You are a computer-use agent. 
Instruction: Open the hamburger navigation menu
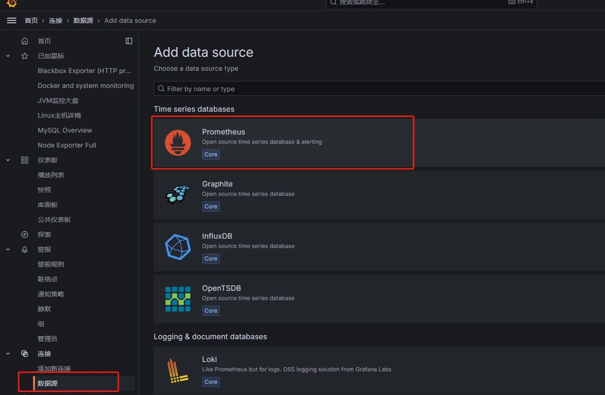[12, 20]
